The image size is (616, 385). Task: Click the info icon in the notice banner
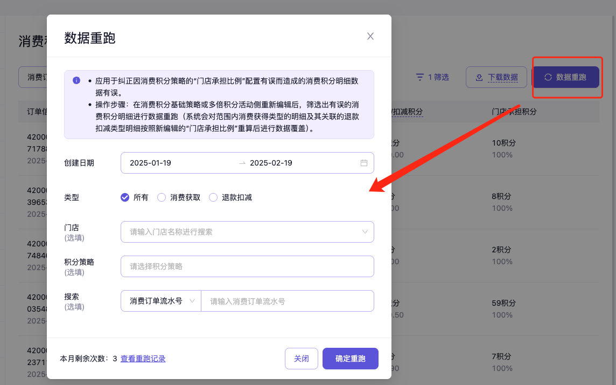pos(76,80)
